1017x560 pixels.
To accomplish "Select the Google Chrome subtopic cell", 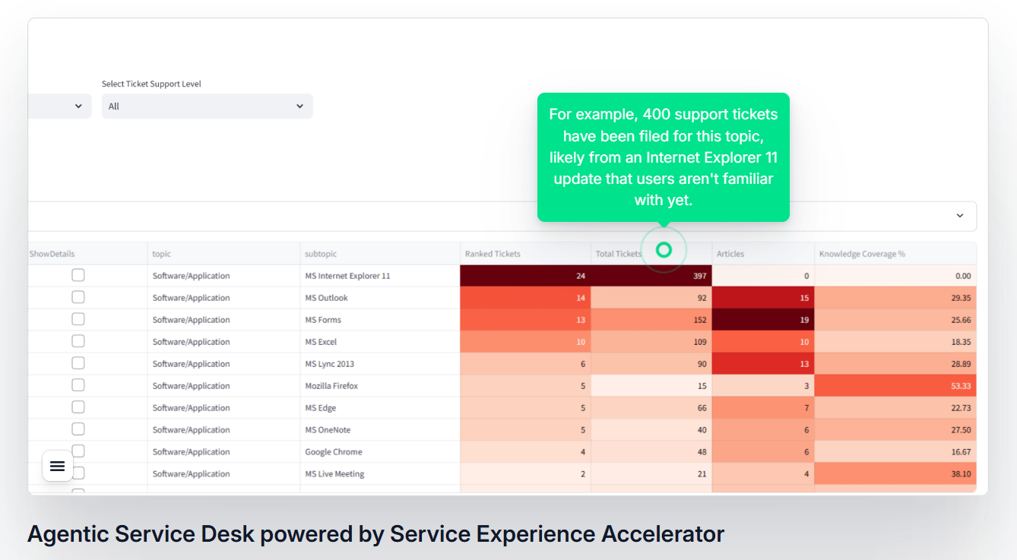I will coord(380,452).
